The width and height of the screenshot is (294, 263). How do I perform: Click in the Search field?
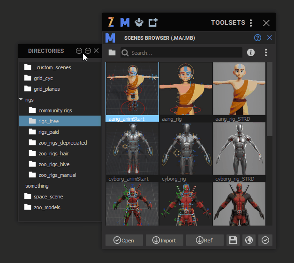tap(181, 52)
